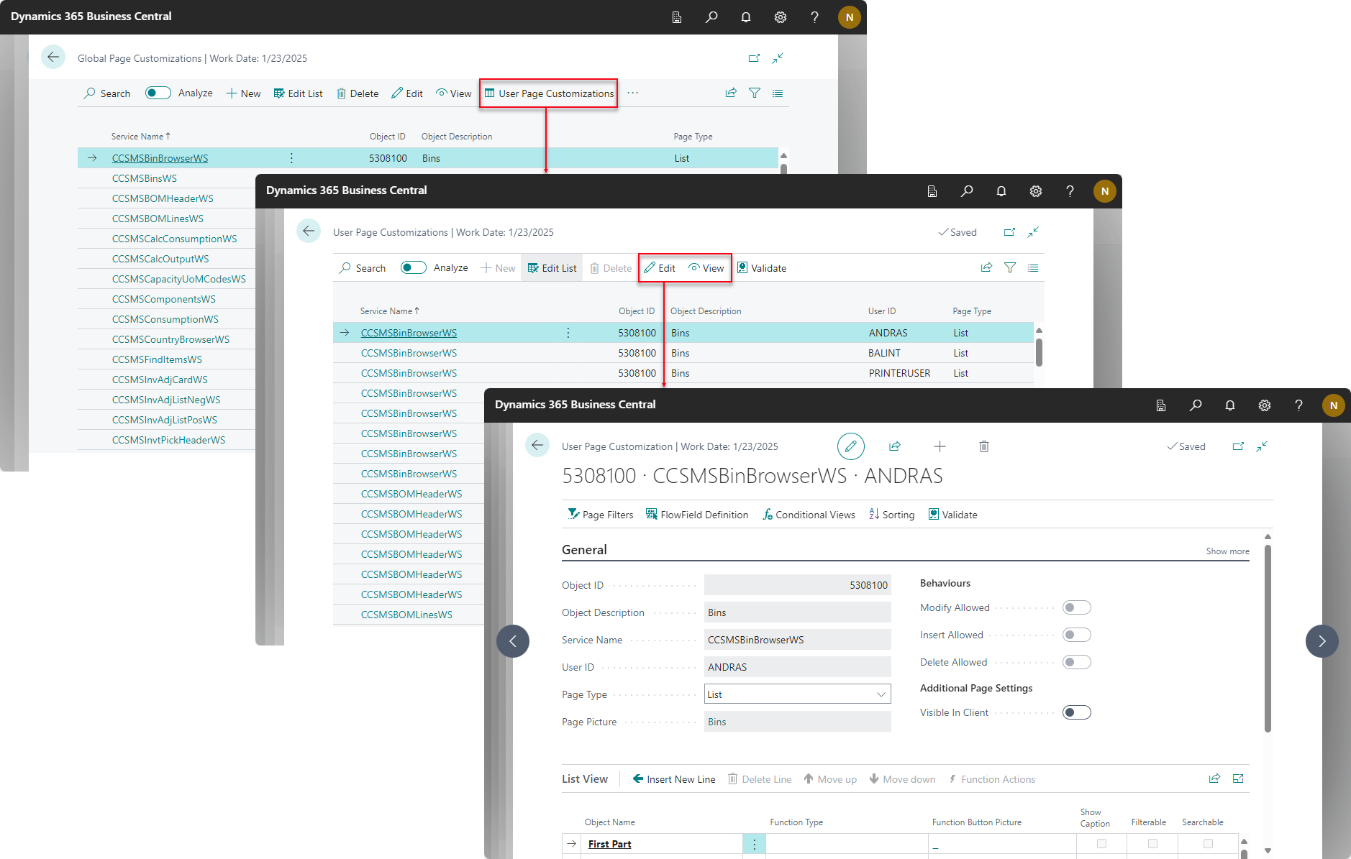
Task: Turn on the Visible In Client toggle
Action: coord(1076,712)
